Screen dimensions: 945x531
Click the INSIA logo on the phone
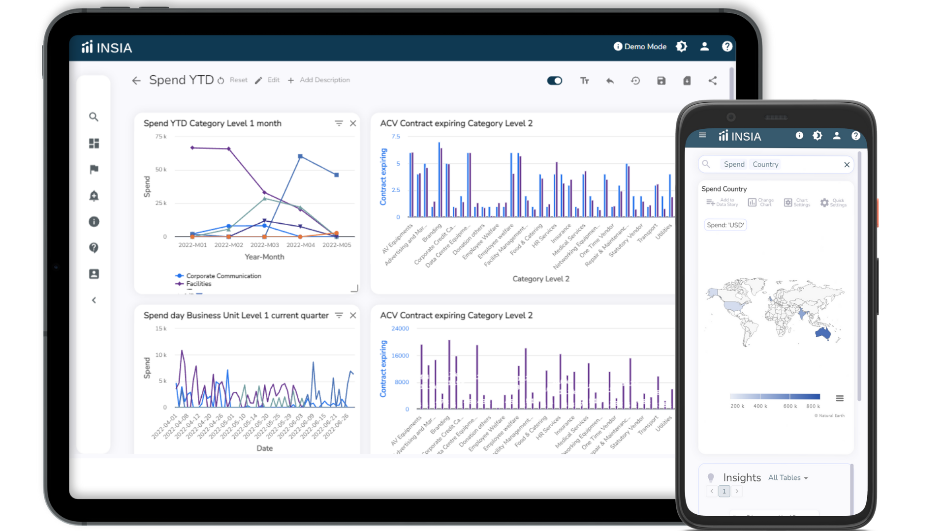[740, 136]
